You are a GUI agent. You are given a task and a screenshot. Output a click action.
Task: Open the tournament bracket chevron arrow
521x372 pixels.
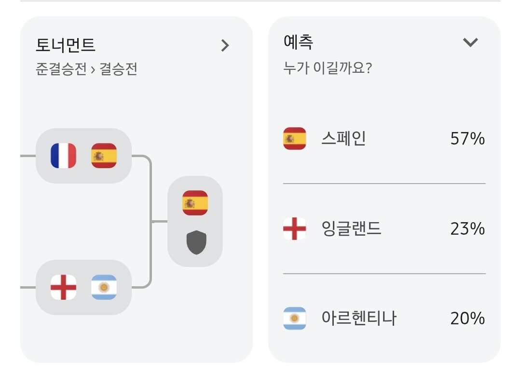pyautogui.click(x=225, y=45)
